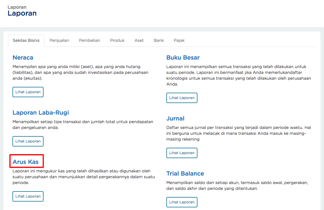The image size is (324, 210).
Task: Switch to the Pajak tab
Action: 179,40
